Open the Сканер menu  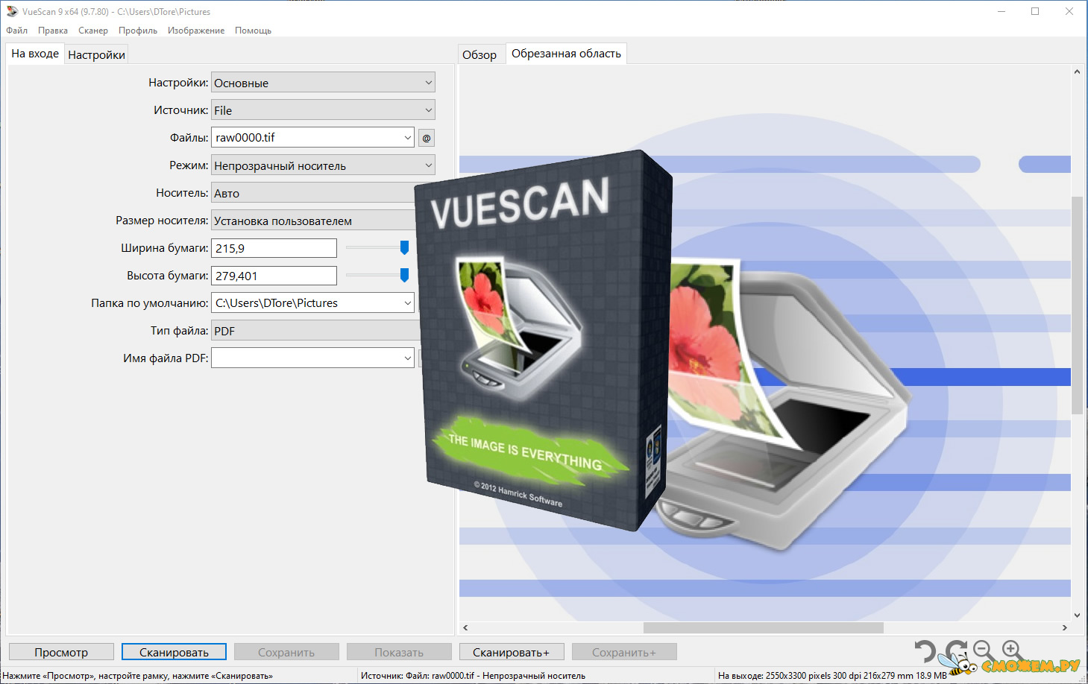[x=93, y=31]
